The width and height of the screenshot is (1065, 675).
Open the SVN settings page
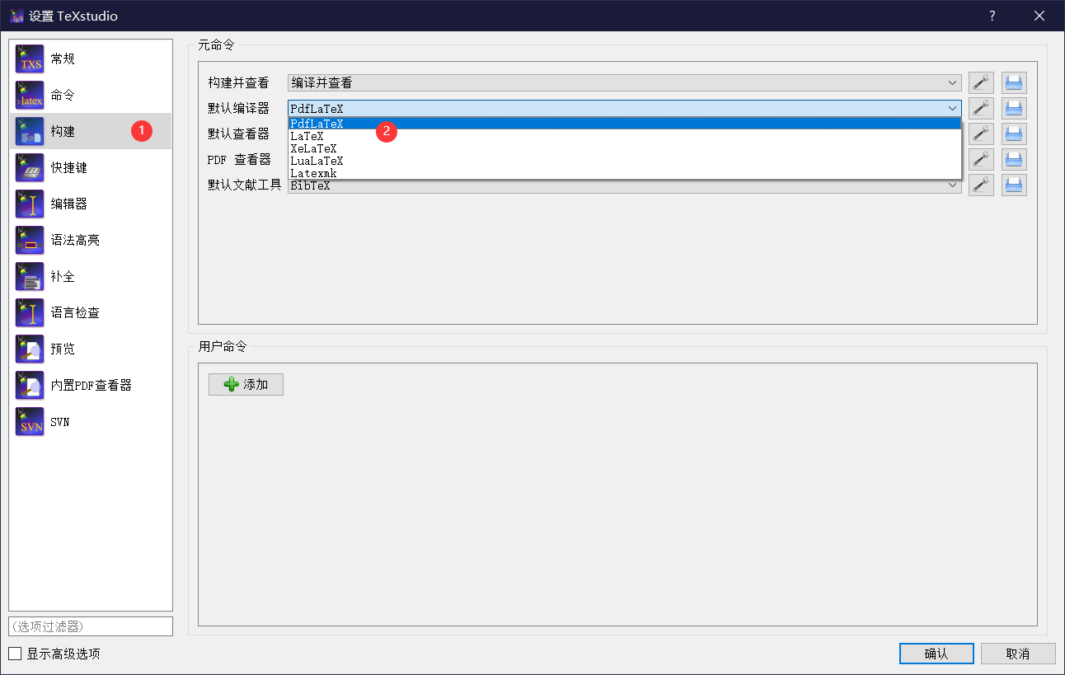click(x=91, y=421)
